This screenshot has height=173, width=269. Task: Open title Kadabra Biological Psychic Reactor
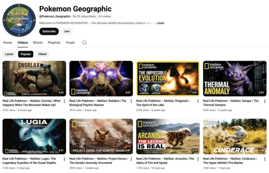click(98, 103)
